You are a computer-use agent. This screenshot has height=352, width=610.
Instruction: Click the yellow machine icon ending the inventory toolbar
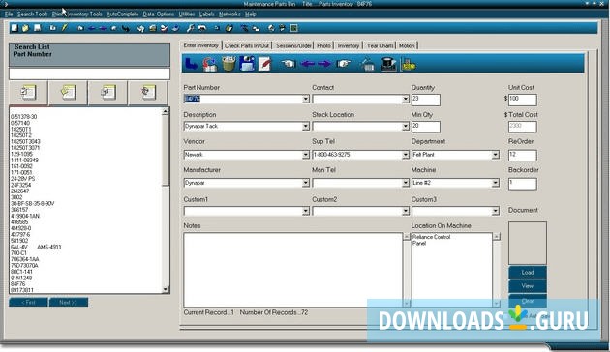(408, 64)
